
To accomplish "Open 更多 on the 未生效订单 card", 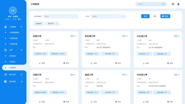I will click(177, 75).
